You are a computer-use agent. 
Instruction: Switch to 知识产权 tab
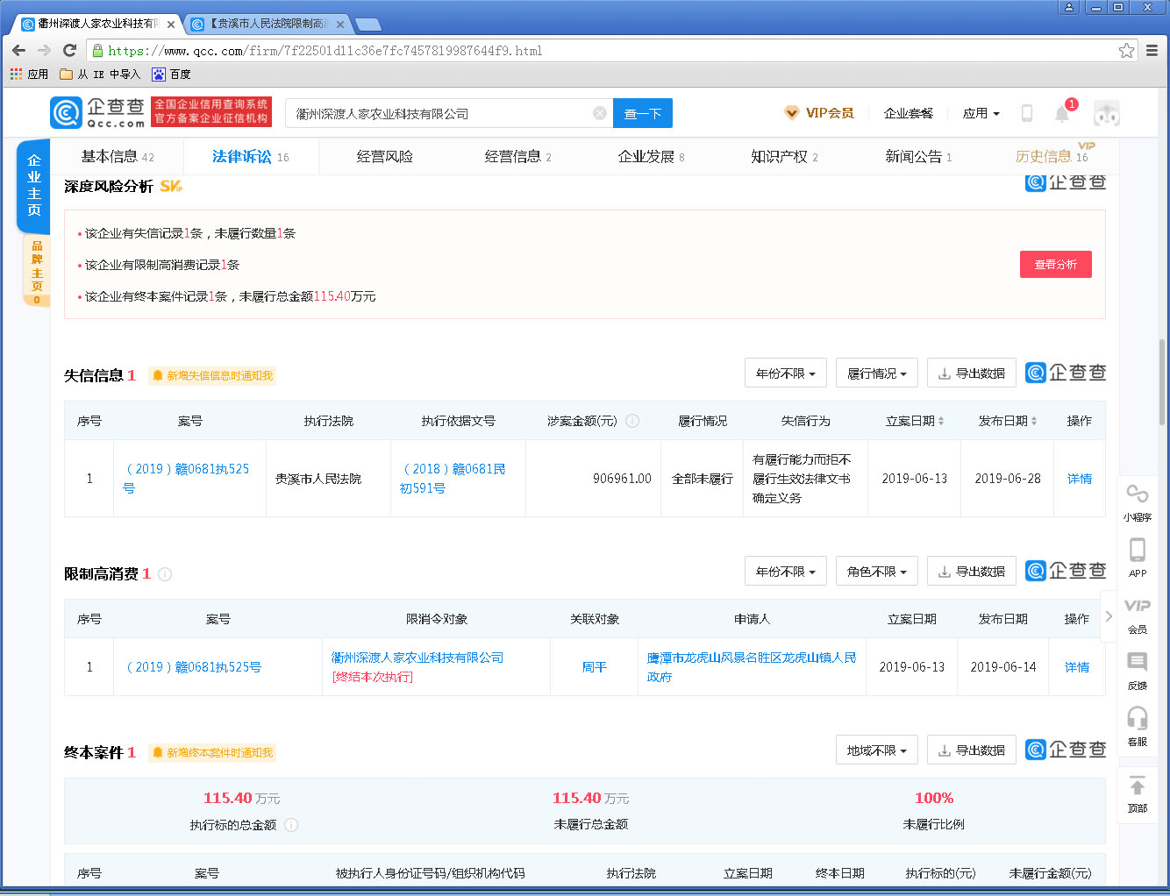[784, 157]
